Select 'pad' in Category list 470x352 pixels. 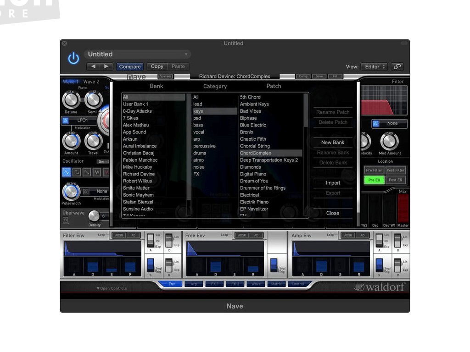coord(215,118)
